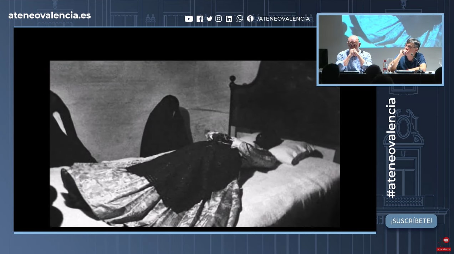Click the round 'i' icon before /ATENEOVALENCIA
Screen dimensions: 454x254
point(250,19)
